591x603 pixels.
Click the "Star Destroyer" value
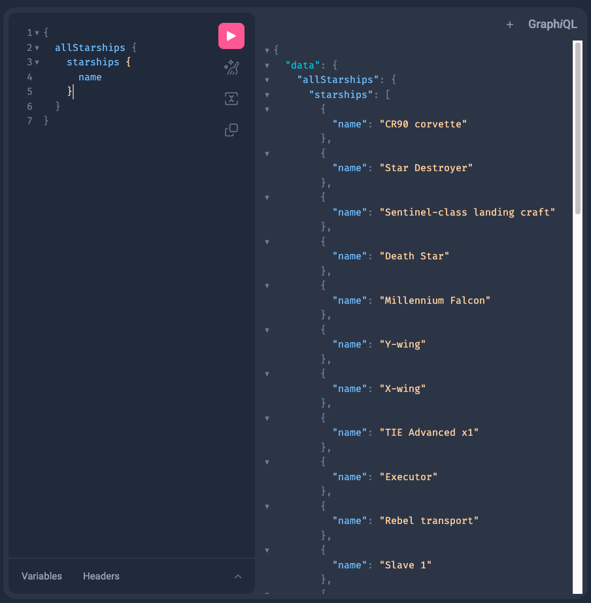(426, 168)
